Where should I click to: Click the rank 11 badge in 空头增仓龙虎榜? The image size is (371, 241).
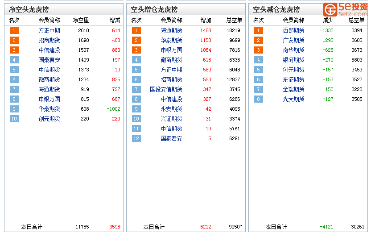[136, 129]
